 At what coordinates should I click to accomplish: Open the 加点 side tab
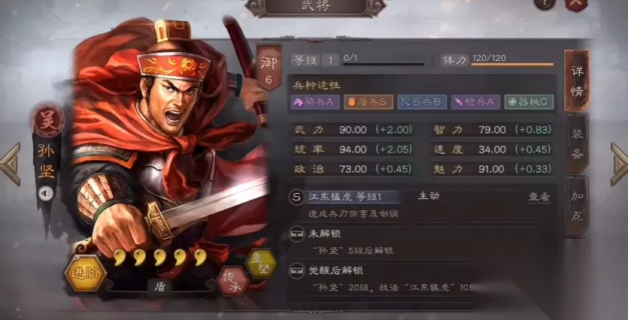click(x=577, y=206)
